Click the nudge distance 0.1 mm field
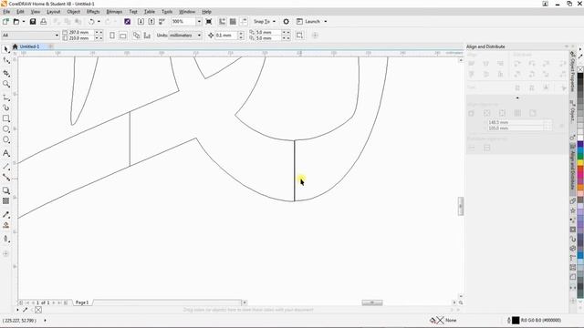Image resolution: width=584 pixels, height=328 pixels. coord(225,36)
